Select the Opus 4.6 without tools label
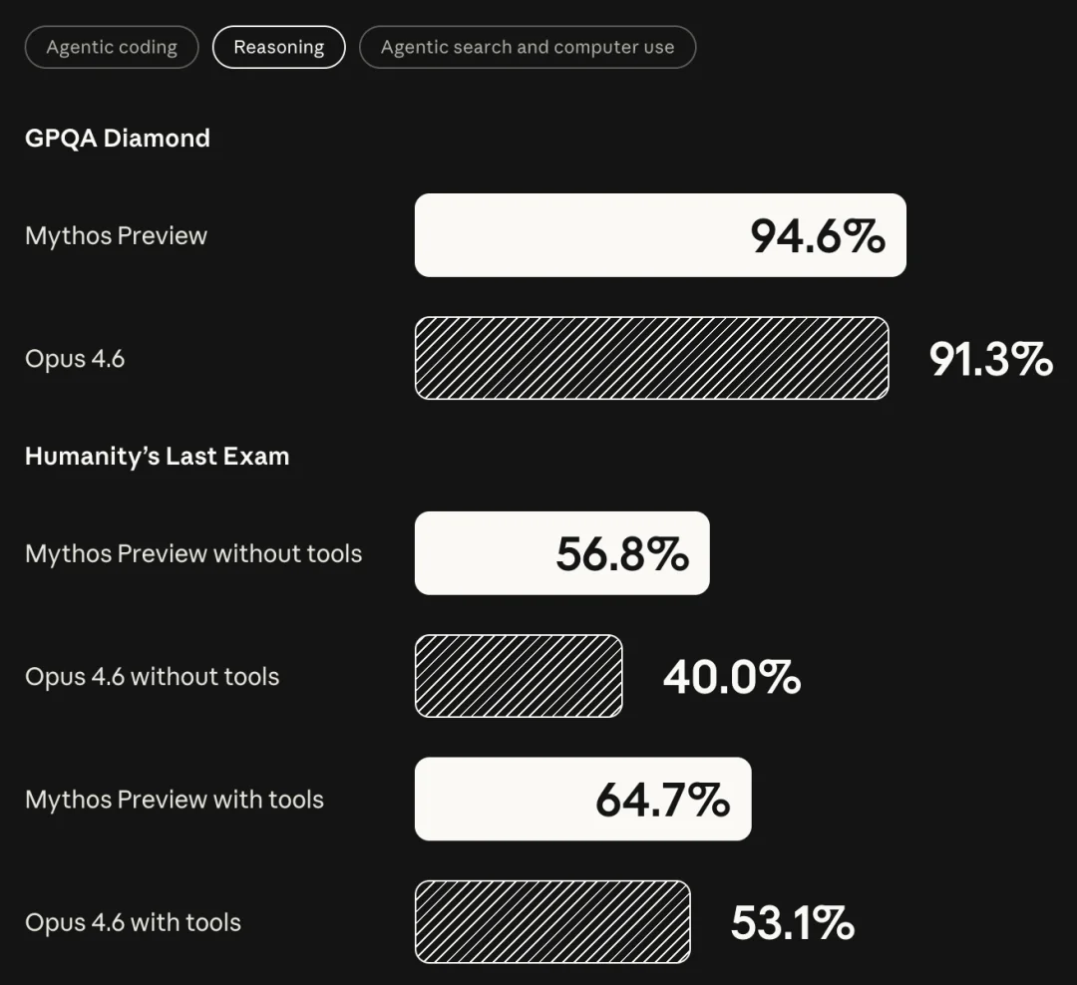Image resolution: width=1077 pixels, height=985 pixels. click(152, 676)
